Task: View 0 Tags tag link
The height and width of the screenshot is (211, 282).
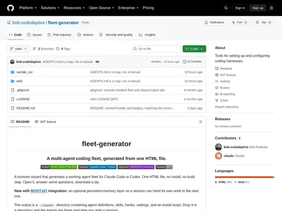Action: click(63, 49)
